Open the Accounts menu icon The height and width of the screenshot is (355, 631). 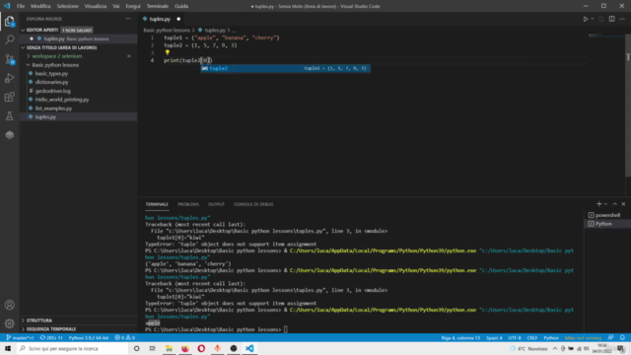pyautogui.click(x=9, y=305)
